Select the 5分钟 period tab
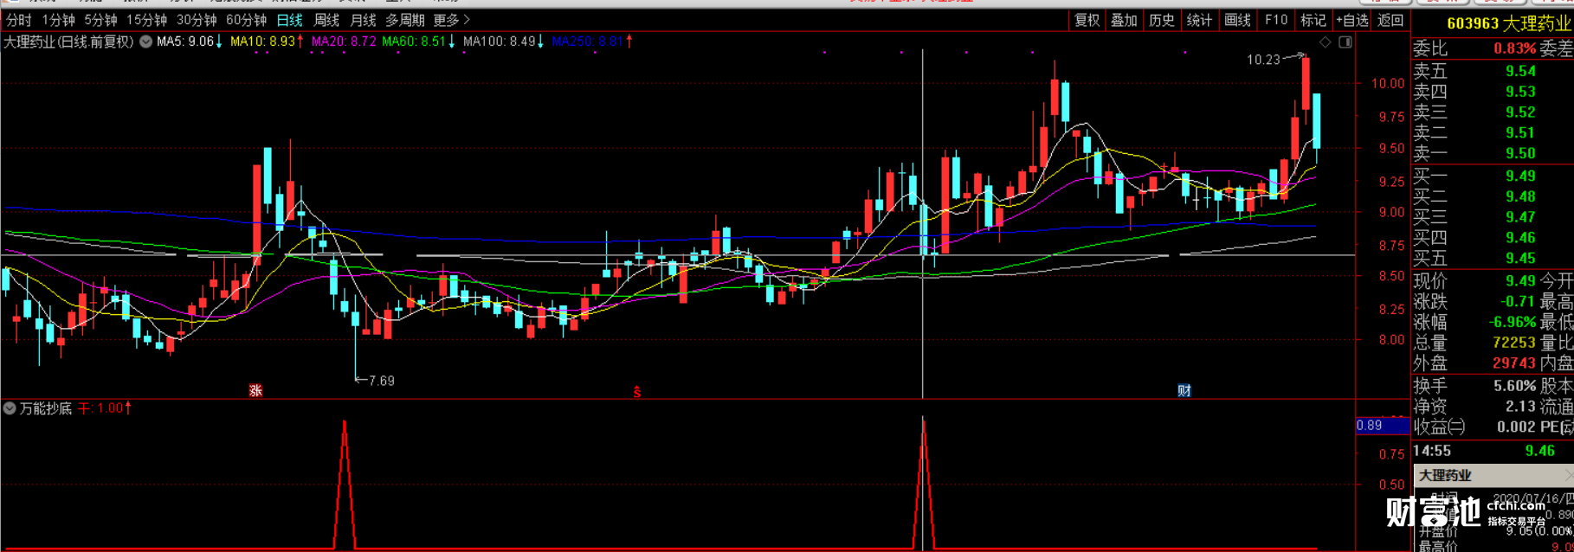Viewport: 1574px width, 552px height. [100, 20]
